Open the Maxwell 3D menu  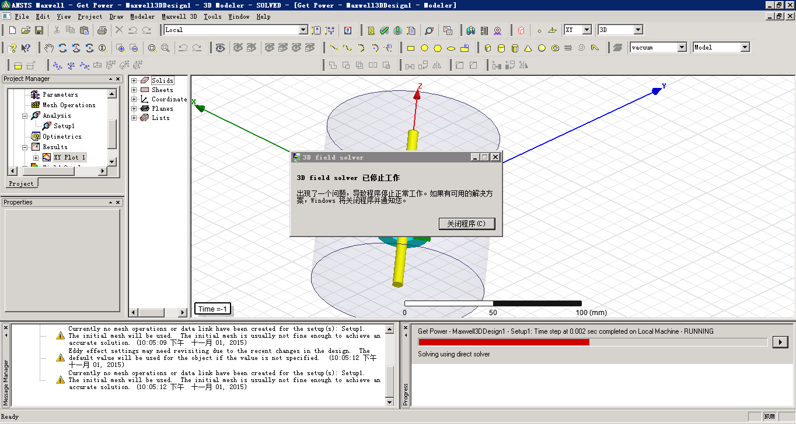[180, 16]
